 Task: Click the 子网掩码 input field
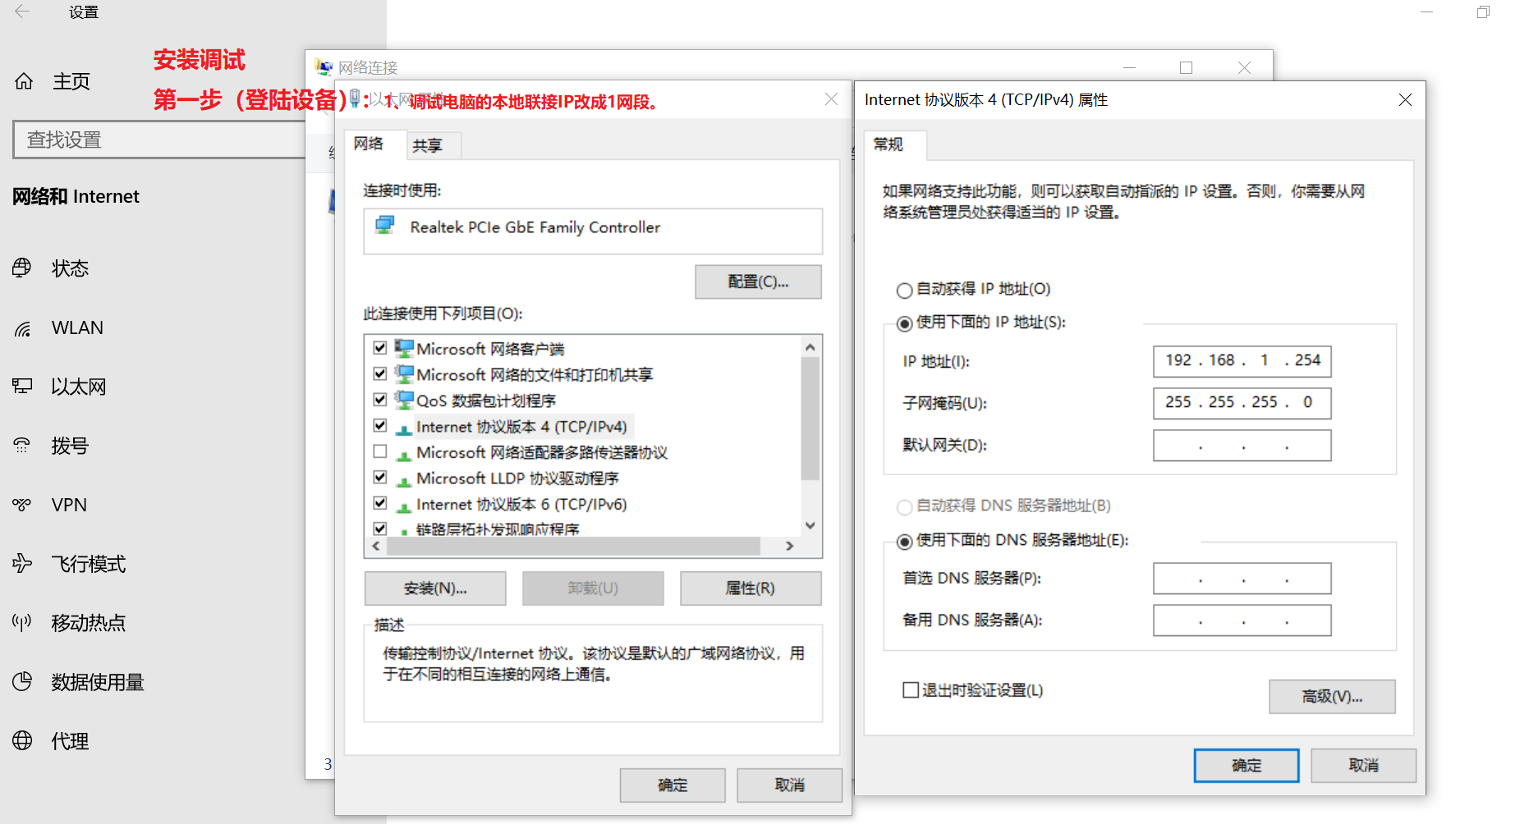[x=1242, y=403]
